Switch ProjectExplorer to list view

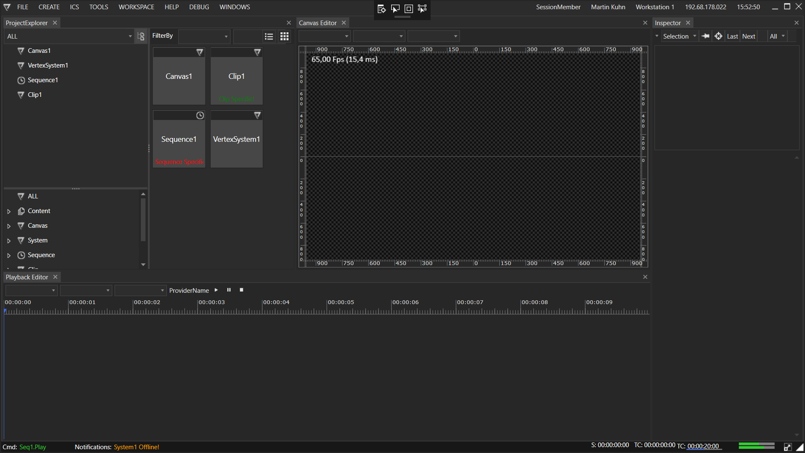269,36
